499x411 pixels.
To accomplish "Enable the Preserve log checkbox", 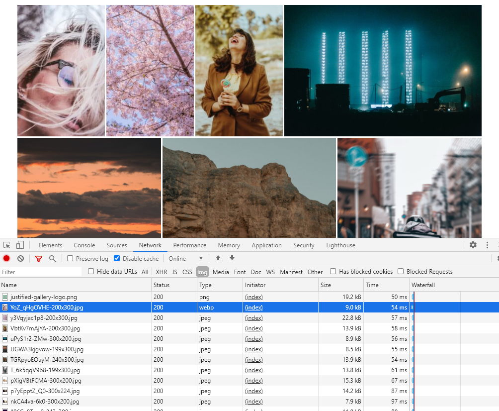I will (70, 258).
